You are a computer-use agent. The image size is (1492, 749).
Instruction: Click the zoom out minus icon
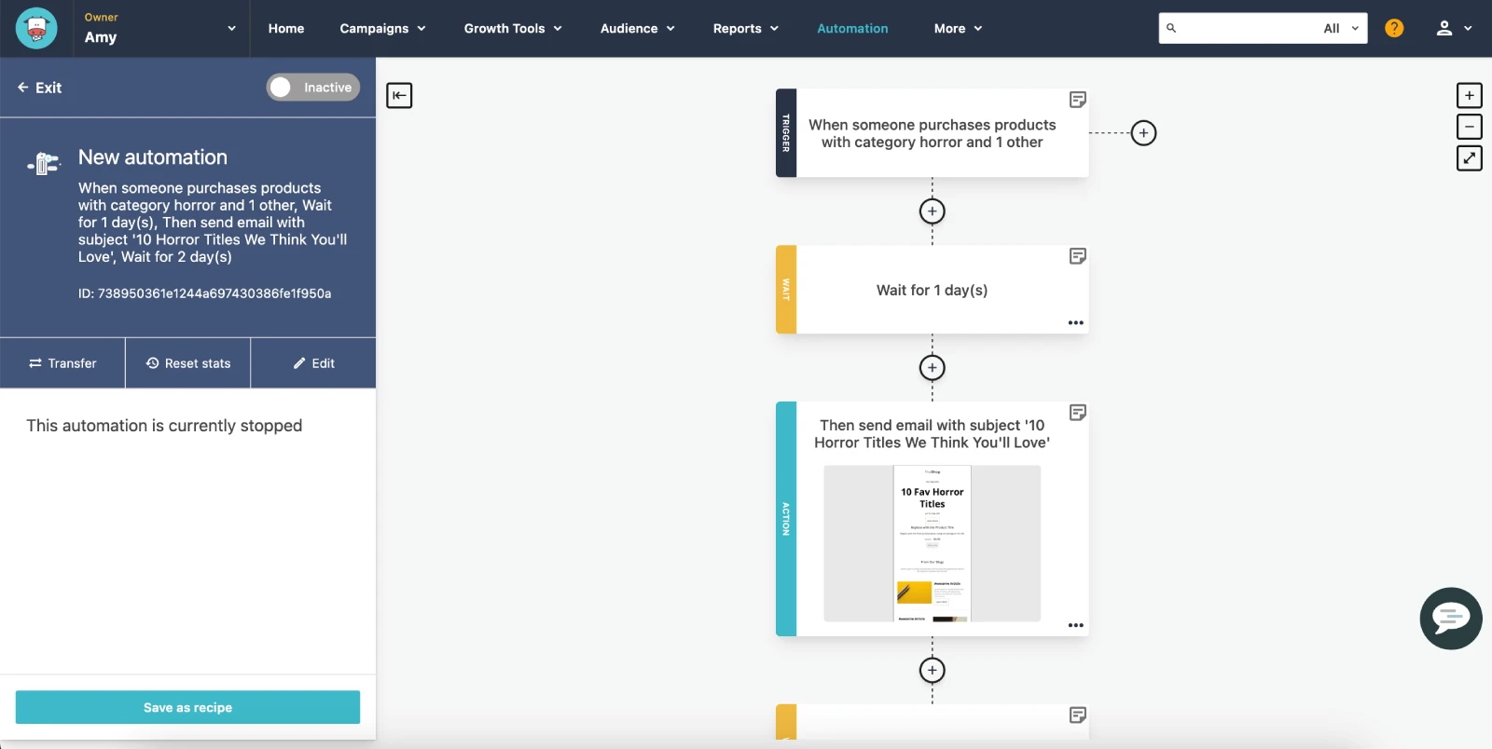[1469, 127]
